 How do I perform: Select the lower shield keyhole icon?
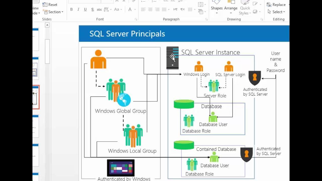(247, 154)
